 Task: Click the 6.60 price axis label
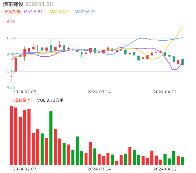coord(11,22)
